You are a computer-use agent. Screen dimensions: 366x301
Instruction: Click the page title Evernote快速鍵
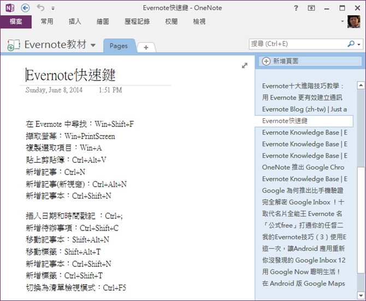tap(70, 75)
